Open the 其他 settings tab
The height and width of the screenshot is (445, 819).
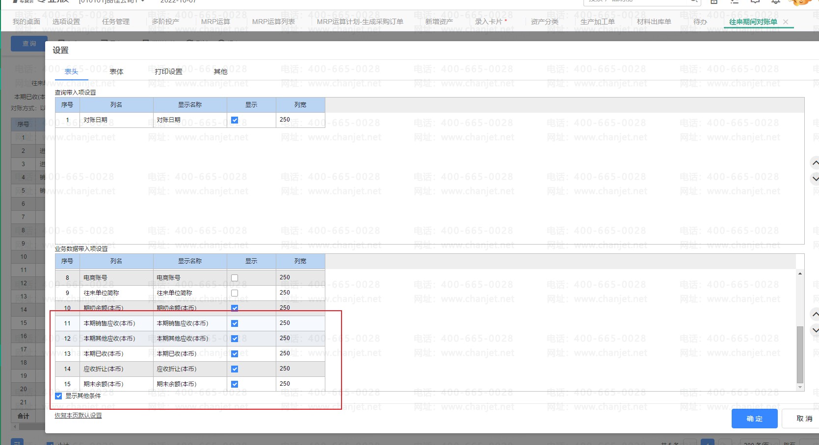click(220, 72)
